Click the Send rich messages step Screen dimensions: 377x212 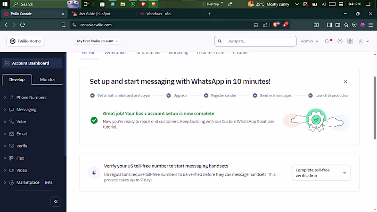[272, 96]
